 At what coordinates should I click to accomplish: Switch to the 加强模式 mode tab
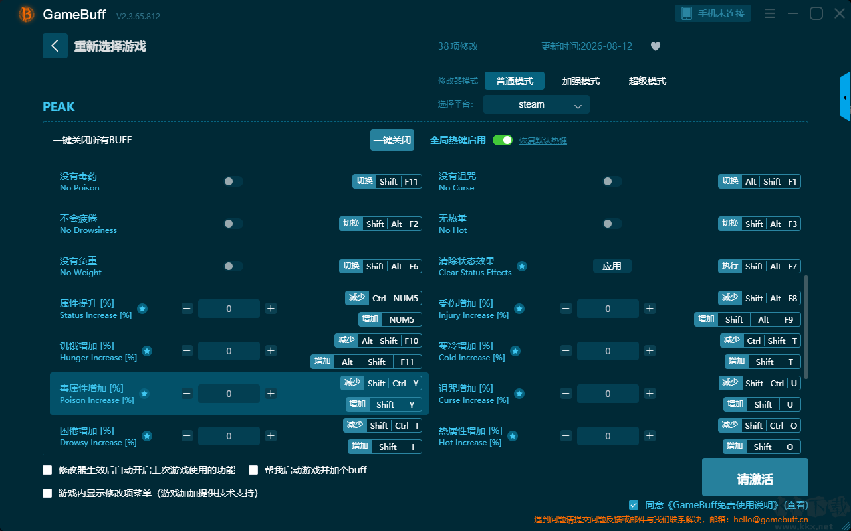pos(581,81)
